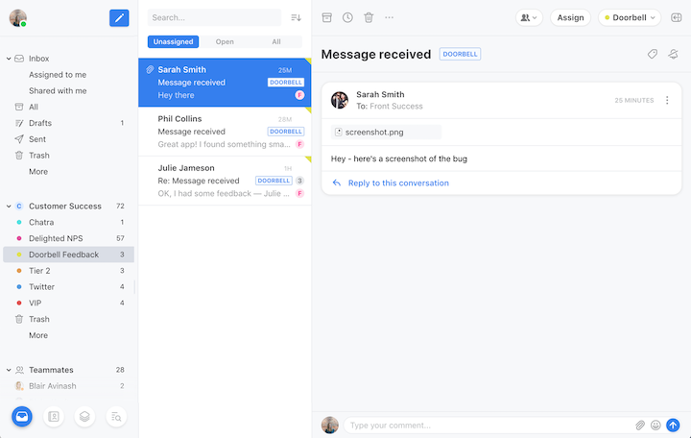The height and width of the screenshot is (438, 691).
Task: Open the Doorbell inbox dropdown
Action: pos(630,17)
